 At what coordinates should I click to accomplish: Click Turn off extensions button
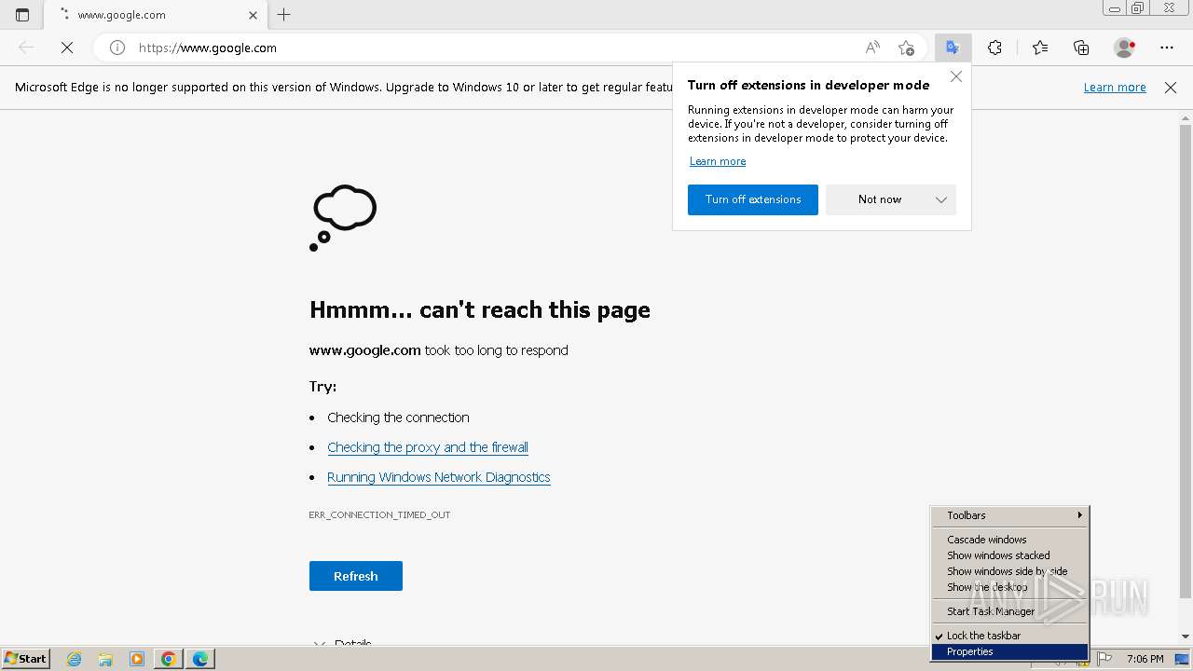[753, 199]
